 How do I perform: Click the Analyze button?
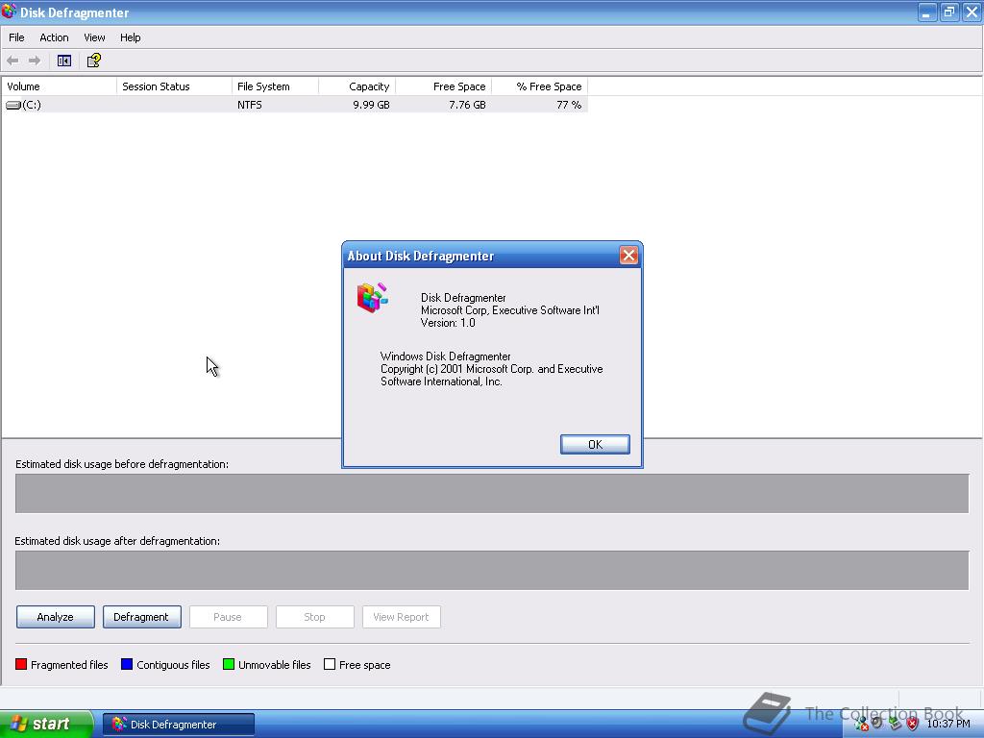click(55, 617)
